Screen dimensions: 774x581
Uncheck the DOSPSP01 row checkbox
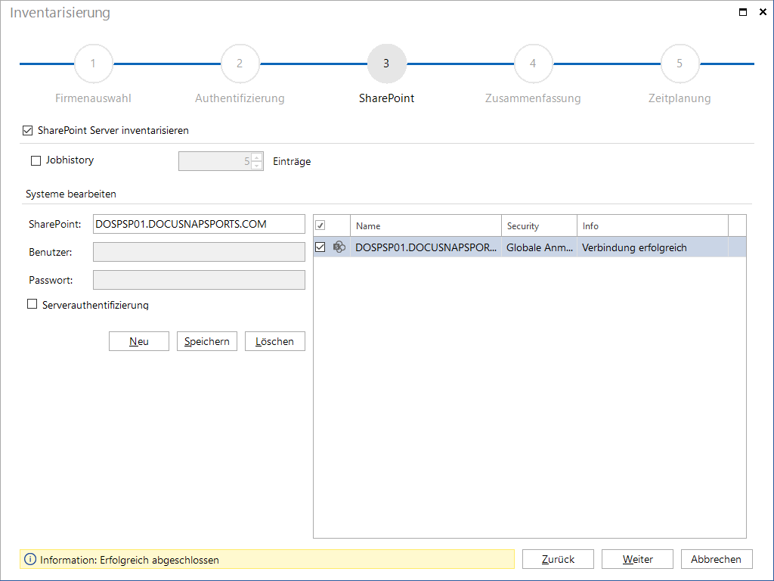click(x=320, y=247)
